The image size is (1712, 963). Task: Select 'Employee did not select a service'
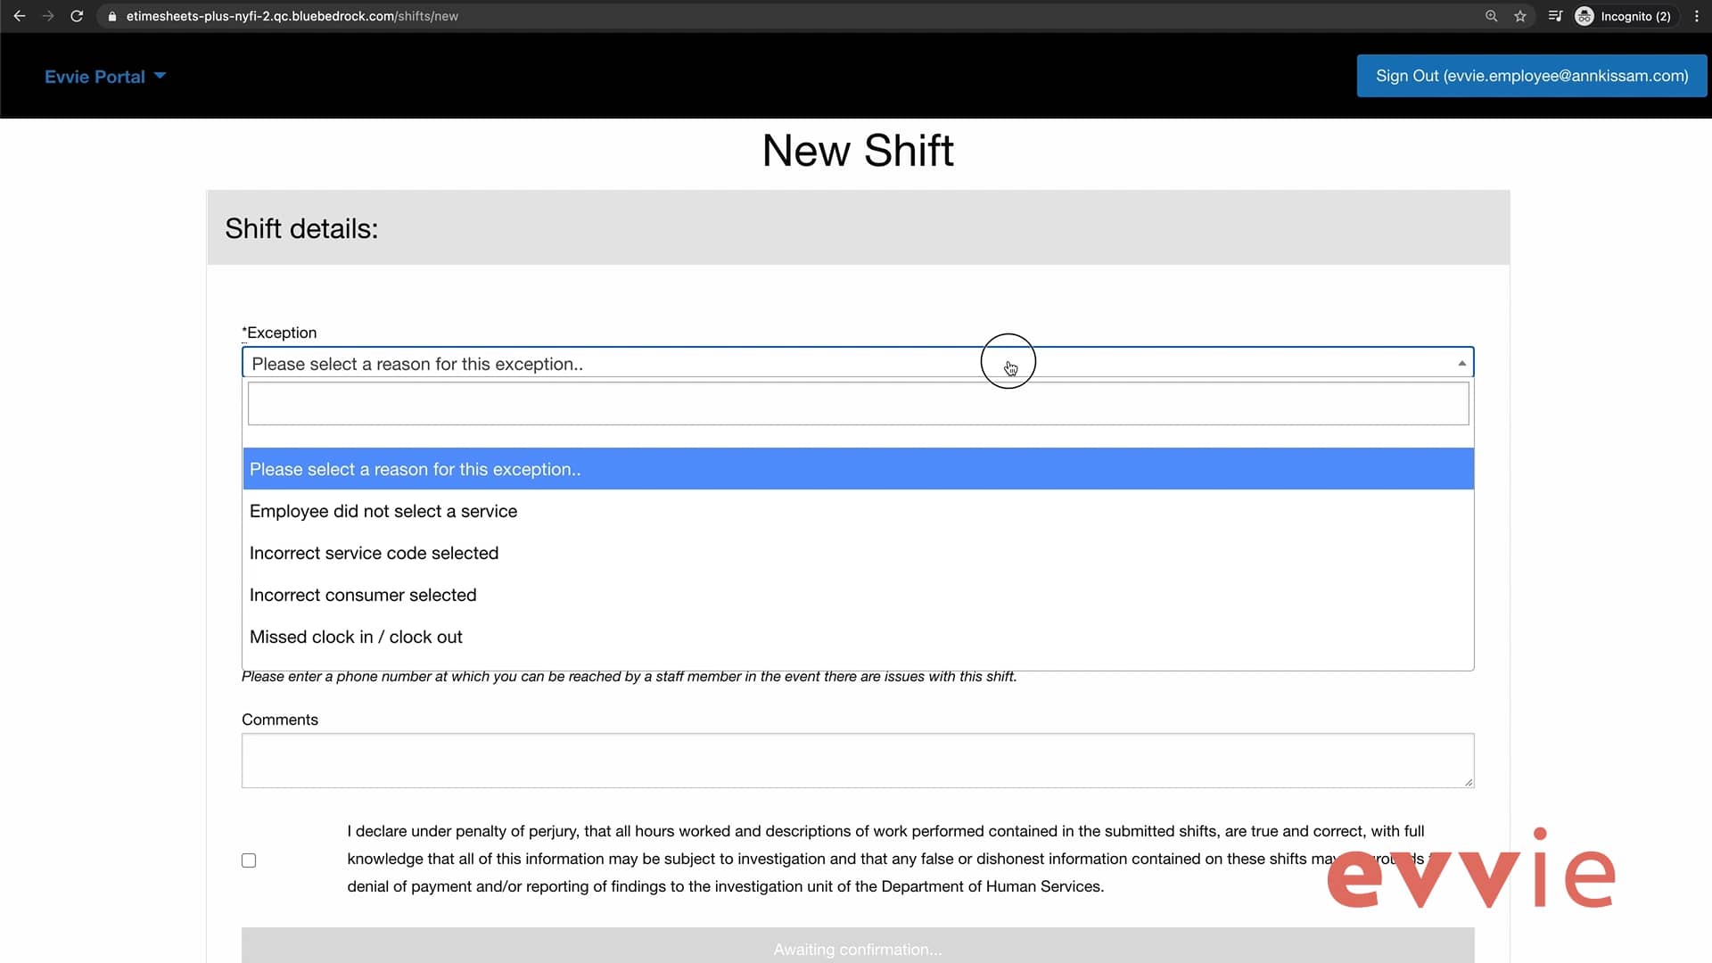(x=383, y=511)
